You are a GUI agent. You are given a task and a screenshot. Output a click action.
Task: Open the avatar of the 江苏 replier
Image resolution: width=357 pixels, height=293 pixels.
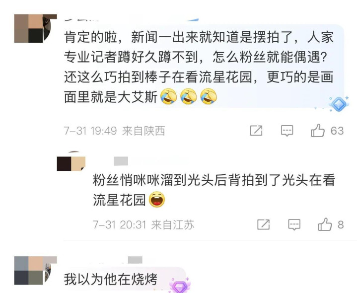(71, 161)
